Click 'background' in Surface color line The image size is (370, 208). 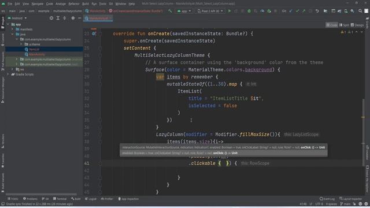point(258,69)
